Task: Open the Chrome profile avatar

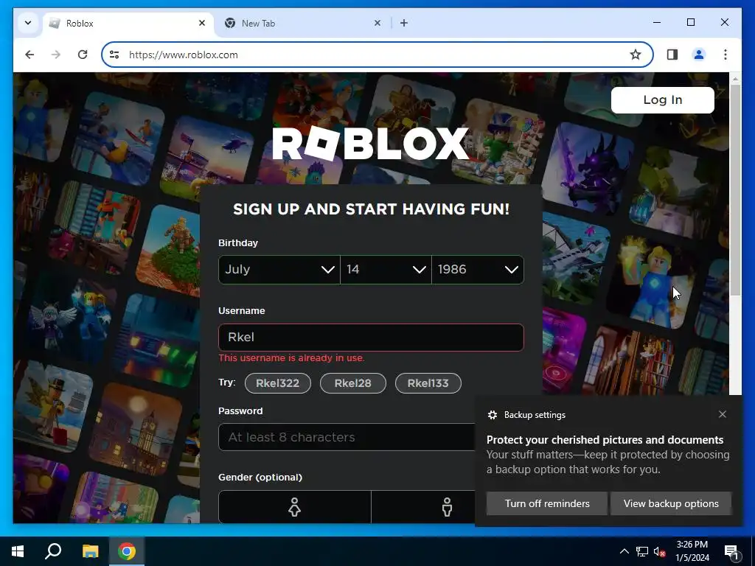Action: tap(699, 55)
